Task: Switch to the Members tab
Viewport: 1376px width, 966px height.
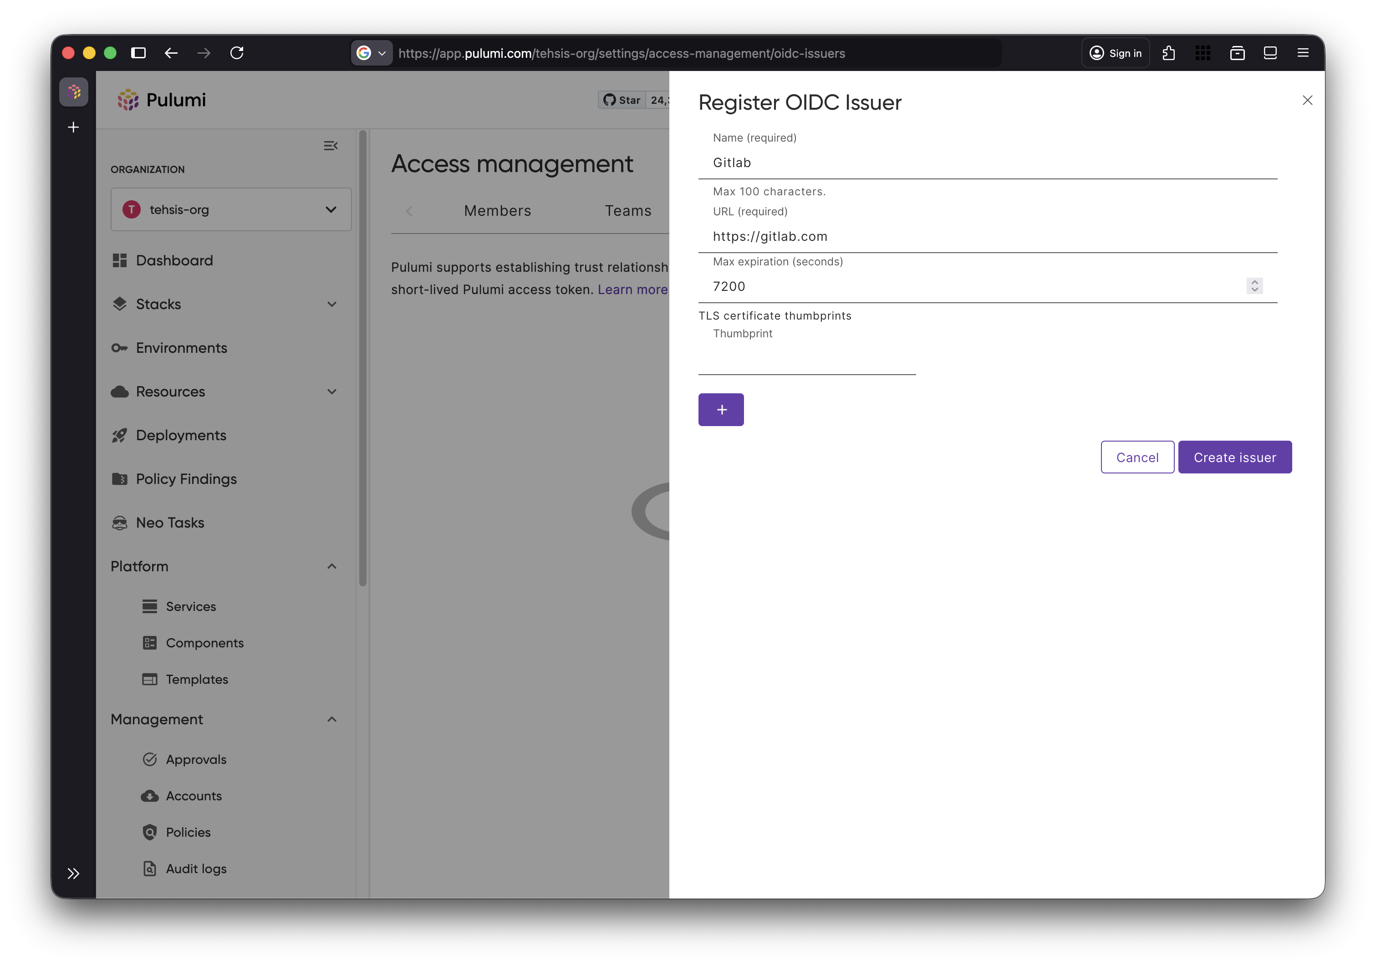Action: point(497,210)
